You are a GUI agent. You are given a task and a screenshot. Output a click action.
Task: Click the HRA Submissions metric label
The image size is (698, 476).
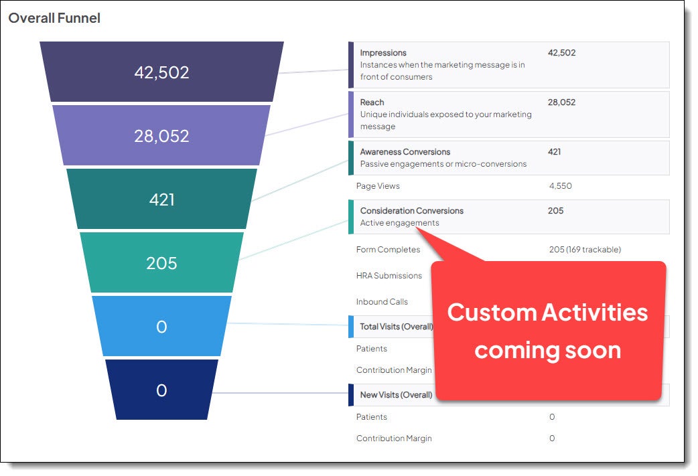[389, 276]
